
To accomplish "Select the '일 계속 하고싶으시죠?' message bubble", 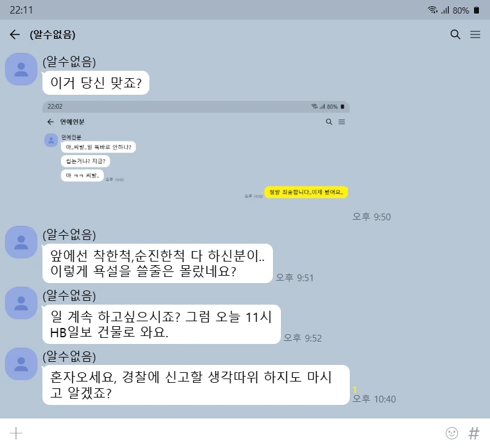I will coord(161,324).
